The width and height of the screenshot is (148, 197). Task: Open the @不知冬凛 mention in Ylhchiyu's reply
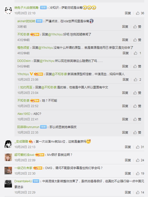(x=60, y=74)
